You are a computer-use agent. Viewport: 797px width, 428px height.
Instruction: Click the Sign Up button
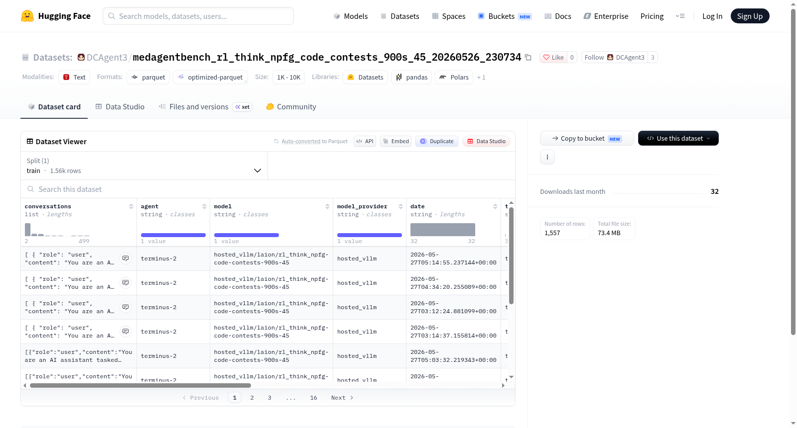(750, 16)
